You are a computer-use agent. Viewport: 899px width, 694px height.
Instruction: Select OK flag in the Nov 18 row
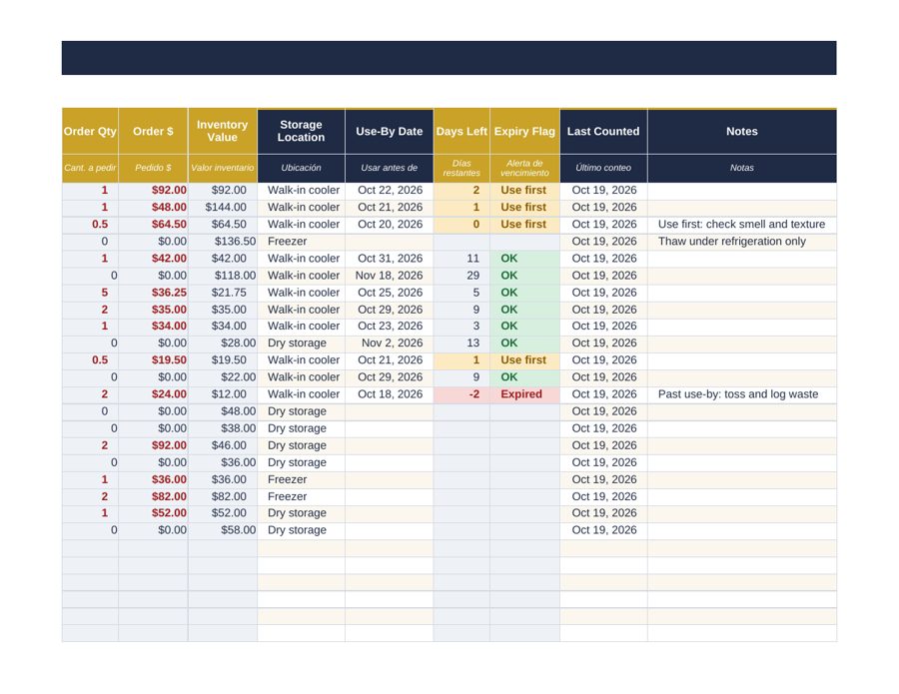(x=524, y=276)
